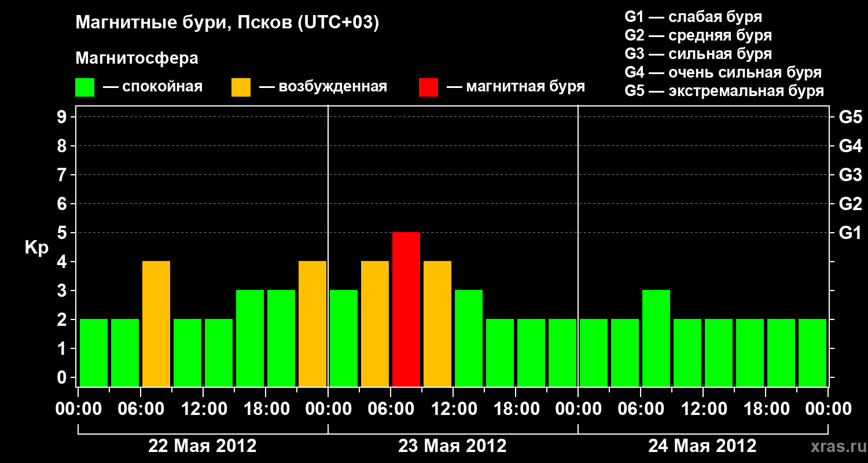The width and height of the screenshot is (868, 463).
Task: Click the 'G5' tick label on the right axis
Action: (850, 117)
